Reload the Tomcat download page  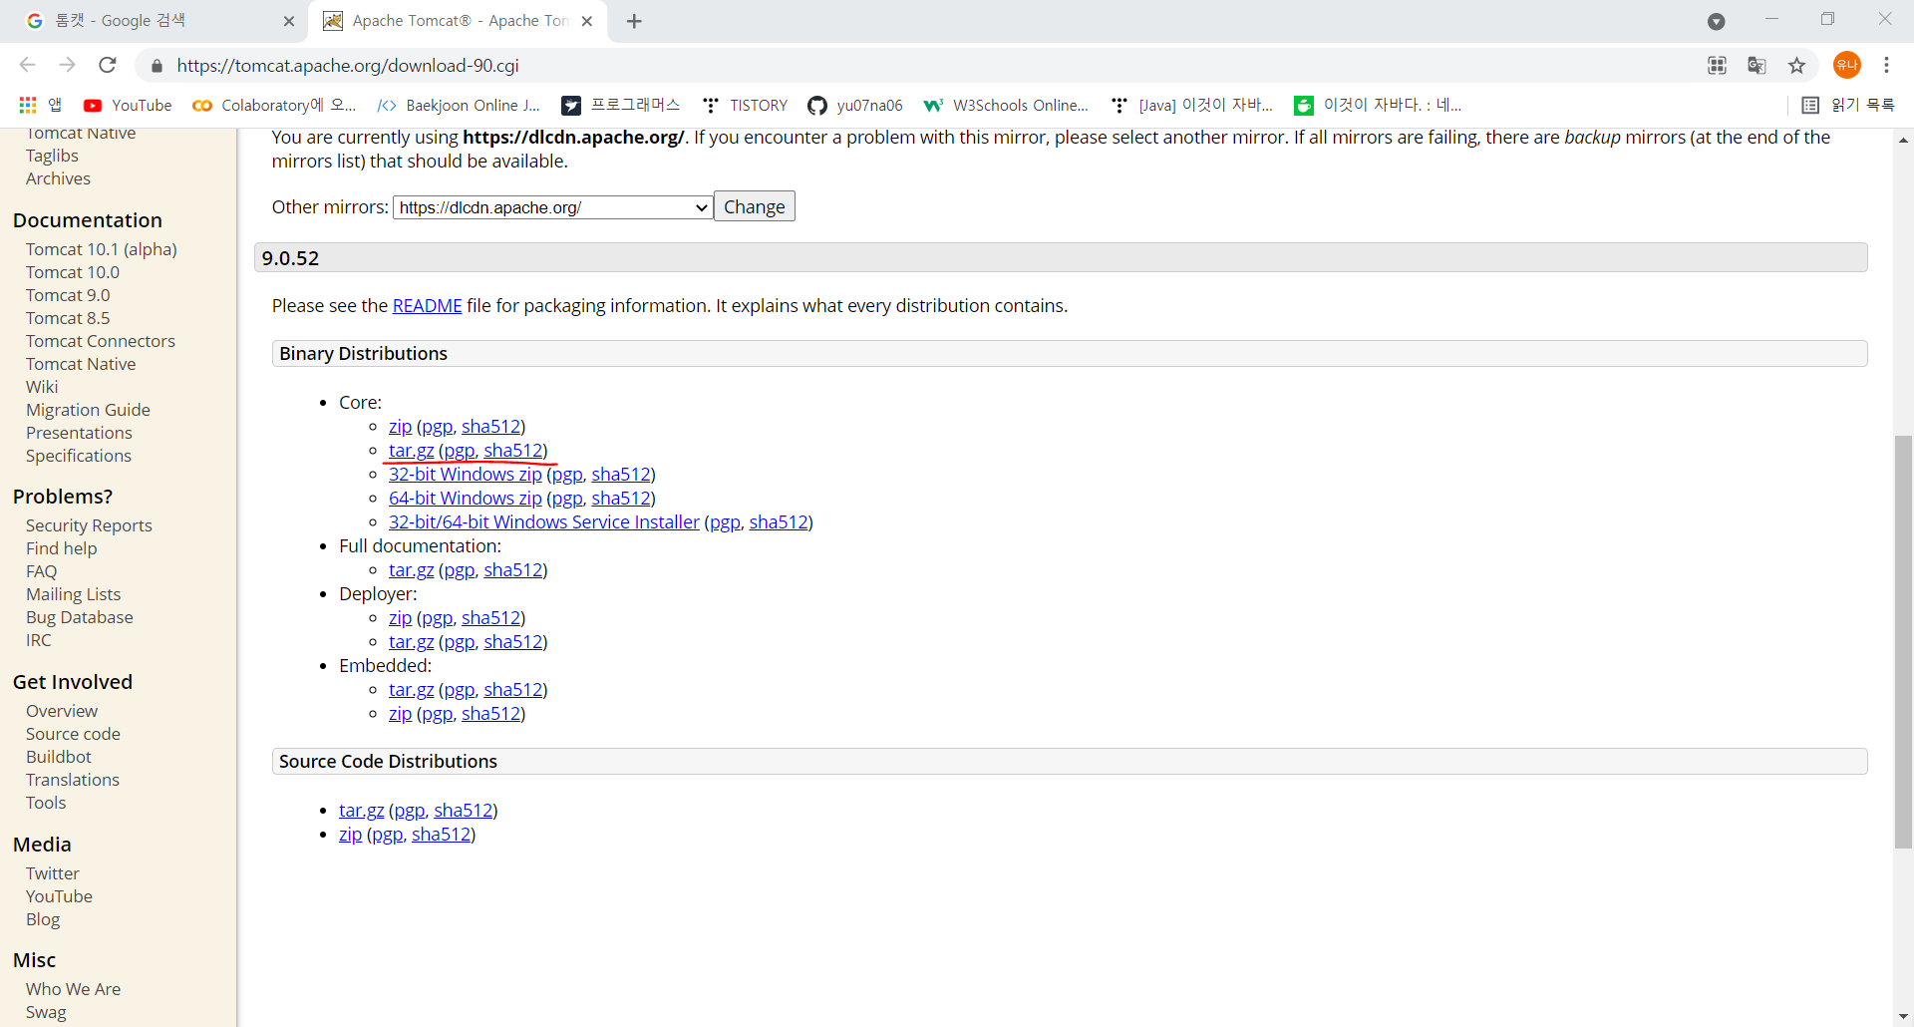(x=108, y=65)
